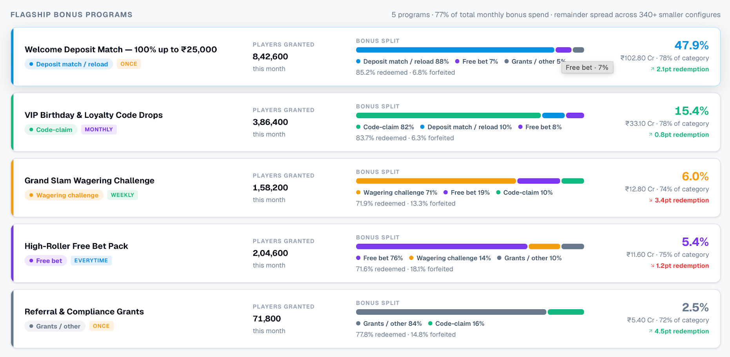
Task: Click the Grants / other category tag
Action: point(55,326)
